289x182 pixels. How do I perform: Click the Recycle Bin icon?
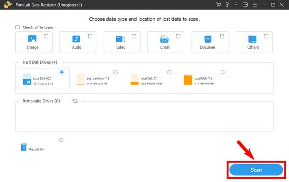click(x=24, y=147)
